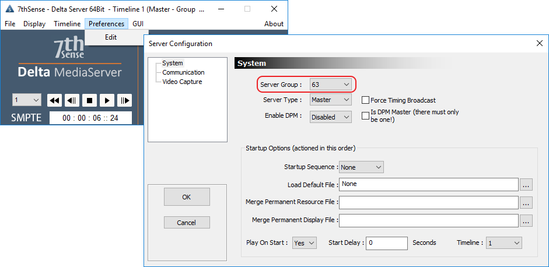The image size is (549, 267).
Task: Click the Server Configuration dialog title
Action: click(x=180, y=44)
